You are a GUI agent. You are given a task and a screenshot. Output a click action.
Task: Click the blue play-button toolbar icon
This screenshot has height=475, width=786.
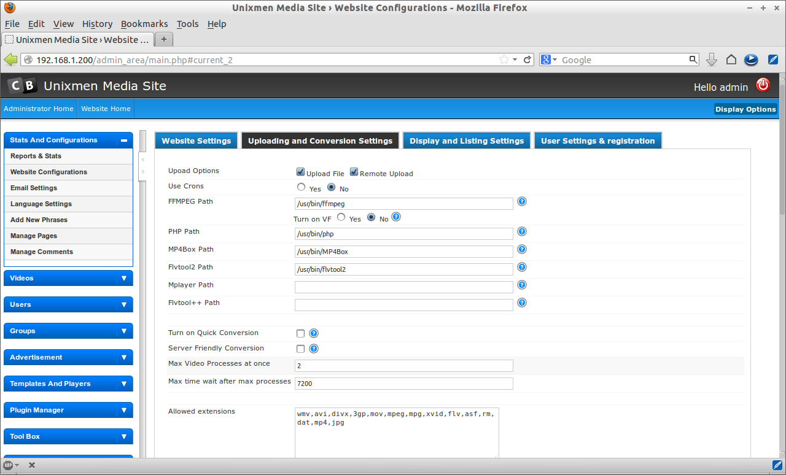750,60
